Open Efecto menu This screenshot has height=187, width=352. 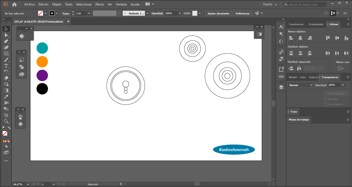[x=100, y=4]
